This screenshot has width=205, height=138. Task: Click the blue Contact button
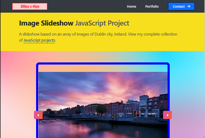point(181,6)
